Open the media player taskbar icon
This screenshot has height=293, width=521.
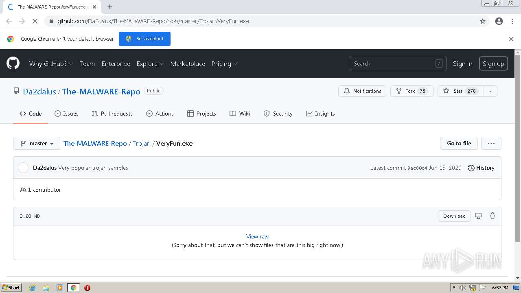pos(60,288)
